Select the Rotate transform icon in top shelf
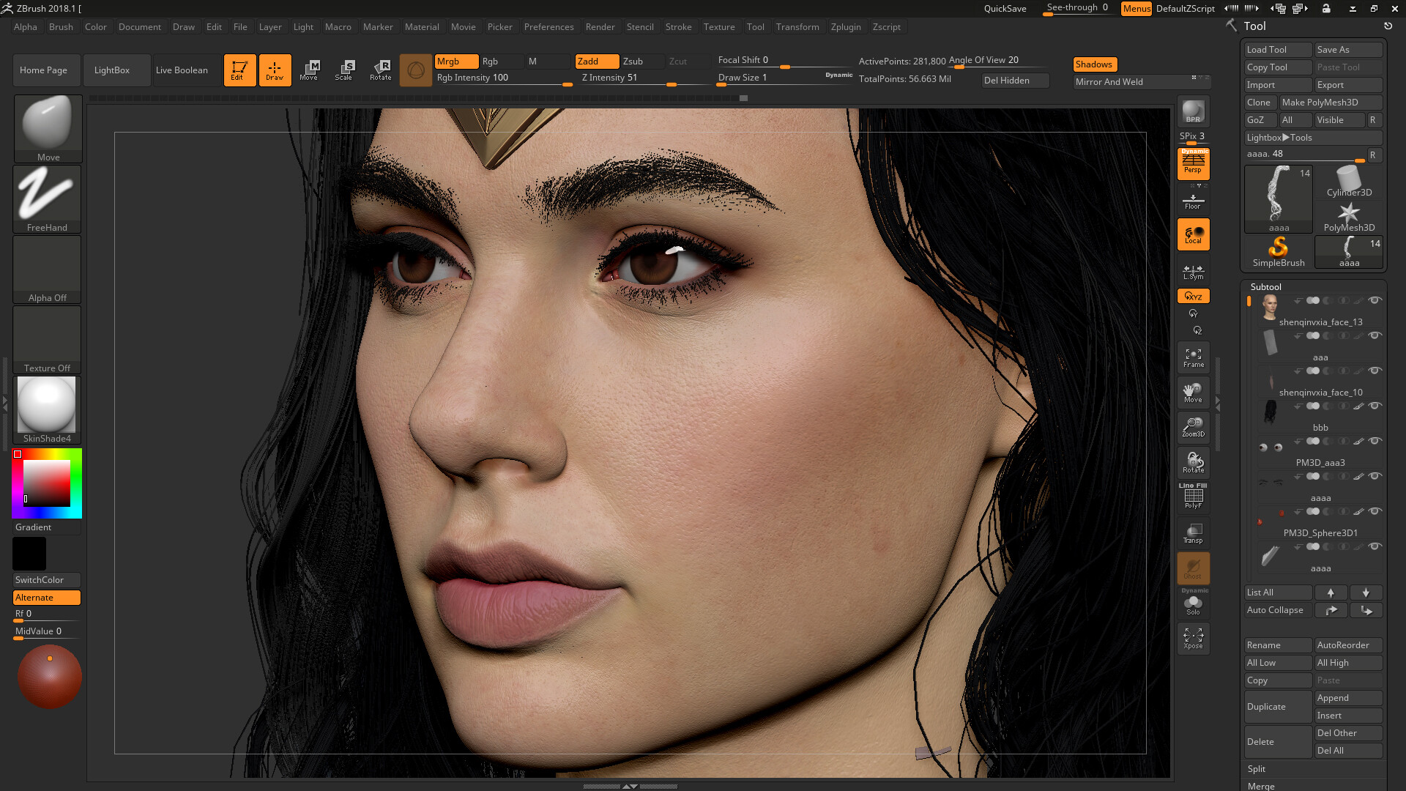Screen dimensions: 1406x791 point(380,70)
